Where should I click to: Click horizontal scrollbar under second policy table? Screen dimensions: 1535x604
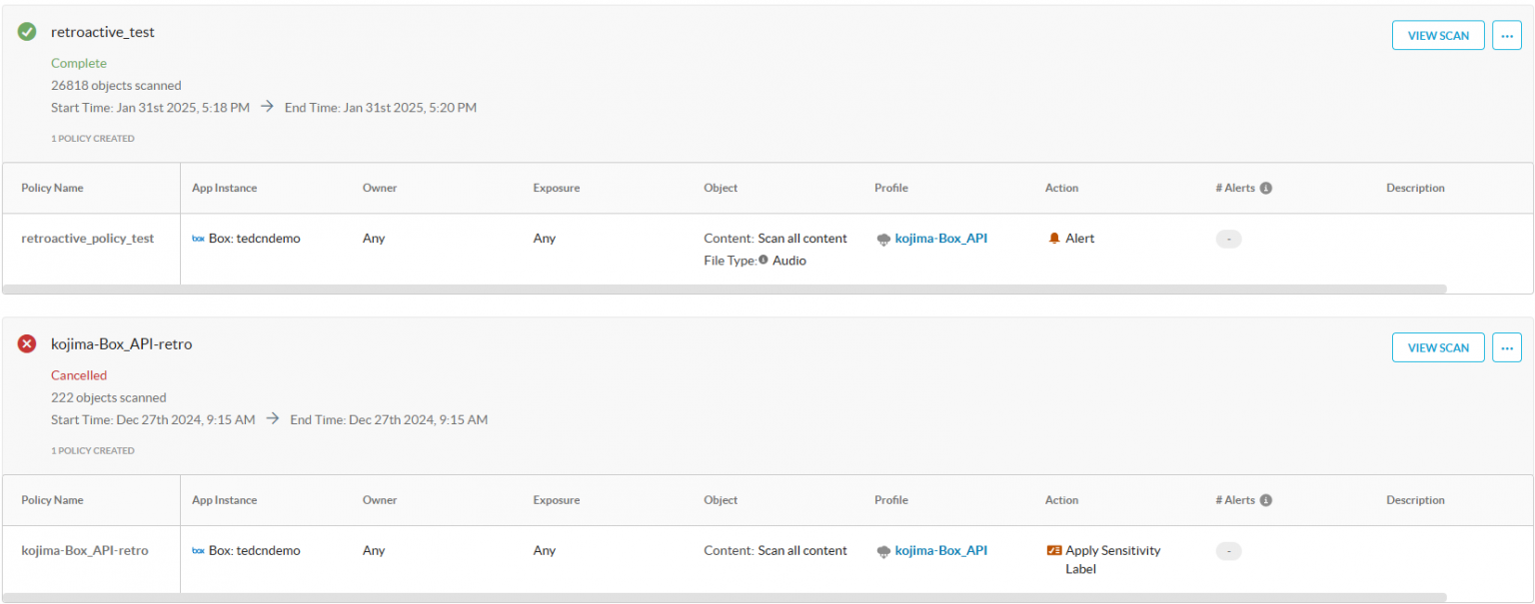(725, 598)
